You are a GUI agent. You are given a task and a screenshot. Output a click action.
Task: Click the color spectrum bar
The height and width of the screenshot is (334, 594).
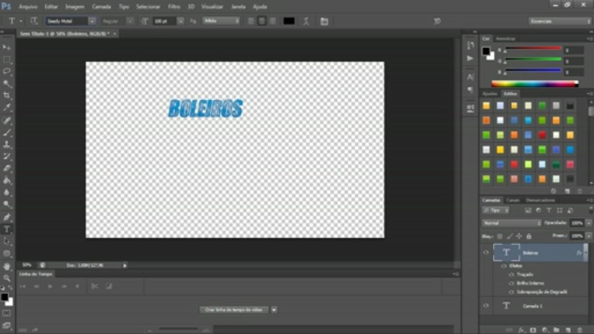tap(535, 84)
